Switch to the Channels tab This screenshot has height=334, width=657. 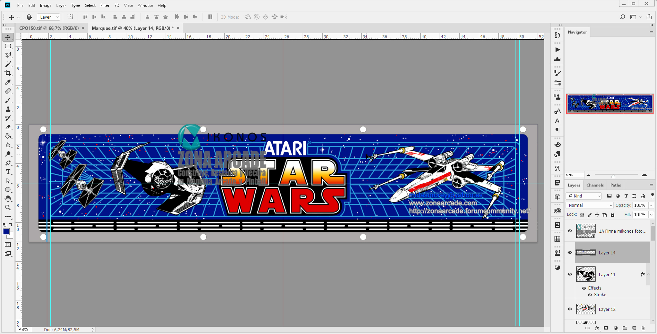[x=595, y=185]
